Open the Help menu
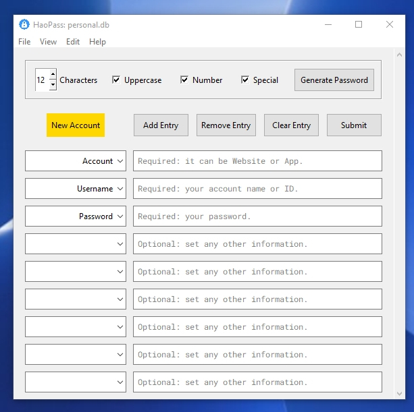This screenshot has width=414, height=412. coord(97,42)
